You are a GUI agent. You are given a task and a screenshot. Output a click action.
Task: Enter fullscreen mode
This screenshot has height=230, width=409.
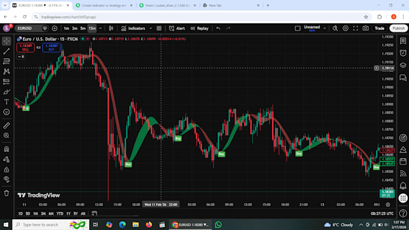(355, 28)
